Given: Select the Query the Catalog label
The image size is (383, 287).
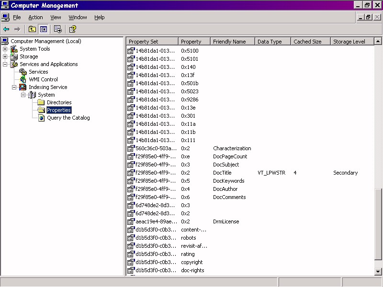Looking at the screenshot, I should click(68, 118).
